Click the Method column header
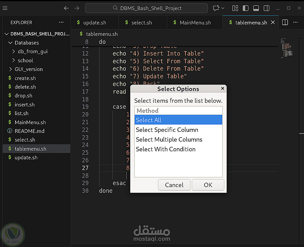304x247 pixels. (x=178, y=110)
